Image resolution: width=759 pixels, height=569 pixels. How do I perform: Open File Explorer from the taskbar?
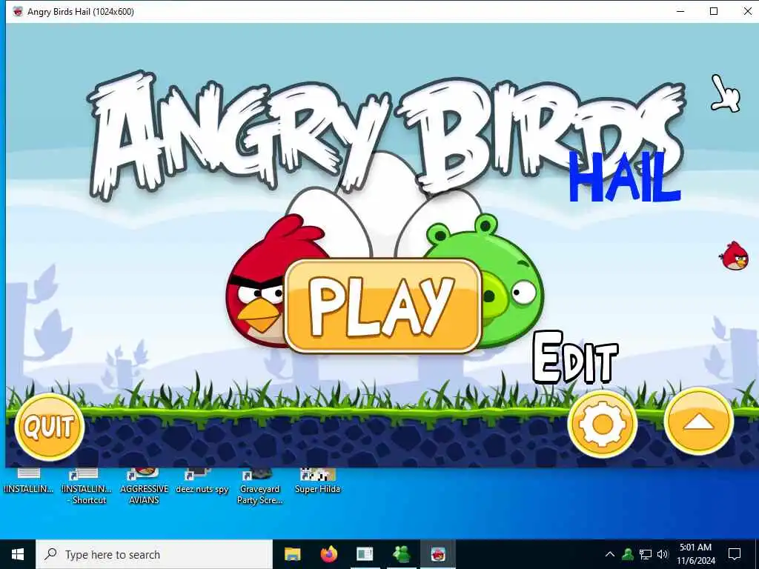292,554
